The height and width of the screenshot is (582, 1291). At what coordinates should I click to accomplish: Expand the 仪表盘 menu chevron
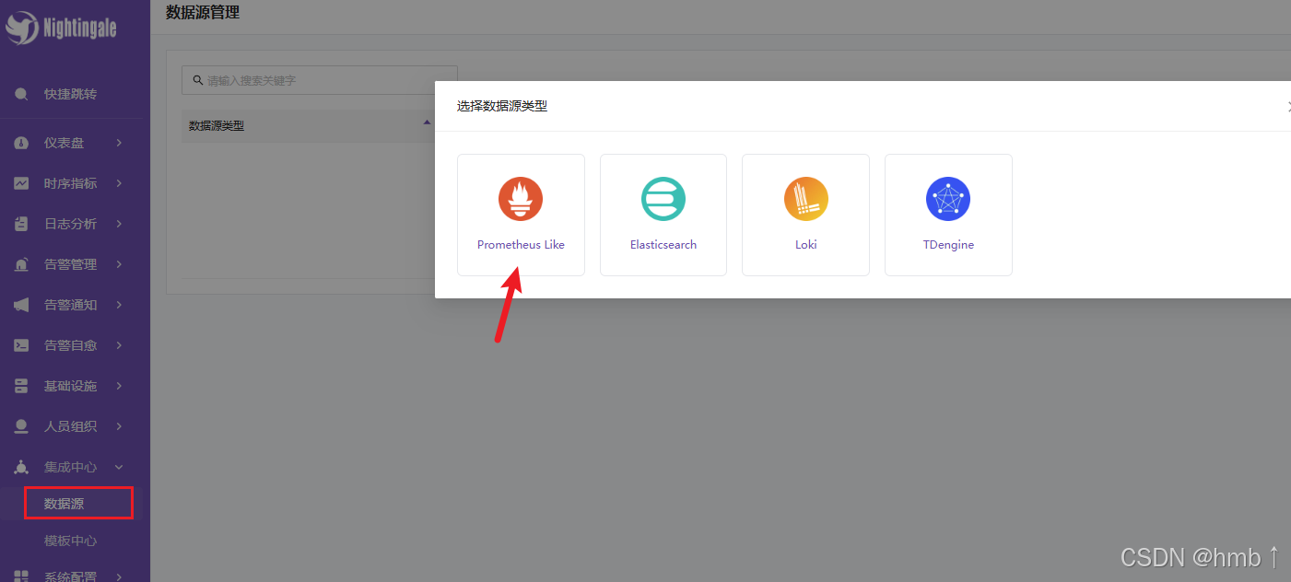click(x=120, y=143)
